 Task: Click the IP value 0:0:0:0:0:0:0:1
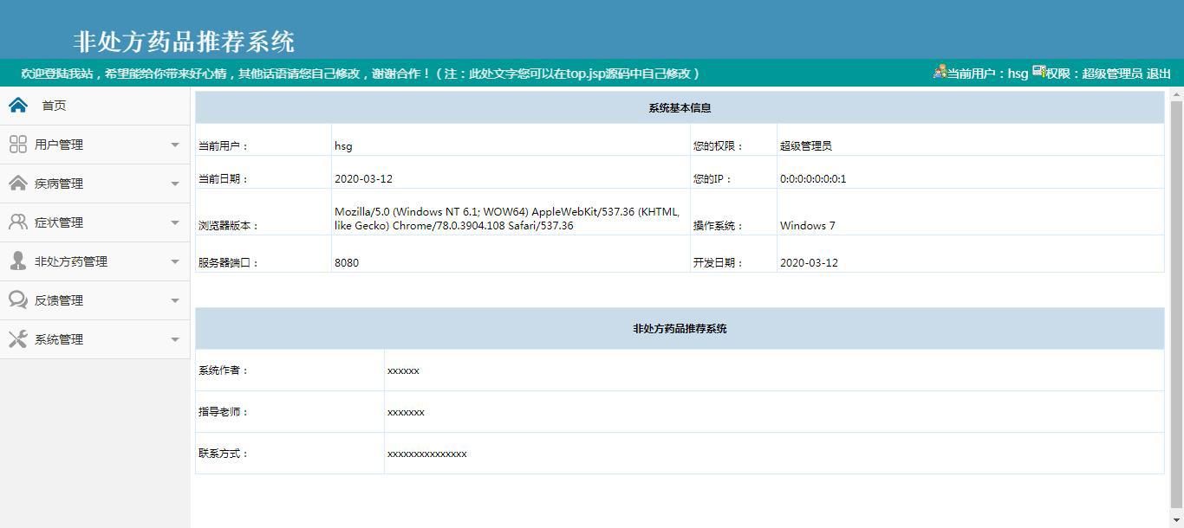coord(813,179)
